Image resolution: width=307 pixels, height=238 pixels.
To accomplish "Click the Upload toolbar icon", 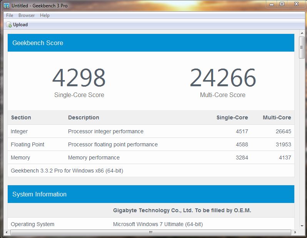I will pyautogui.click(x=9, y=25).
